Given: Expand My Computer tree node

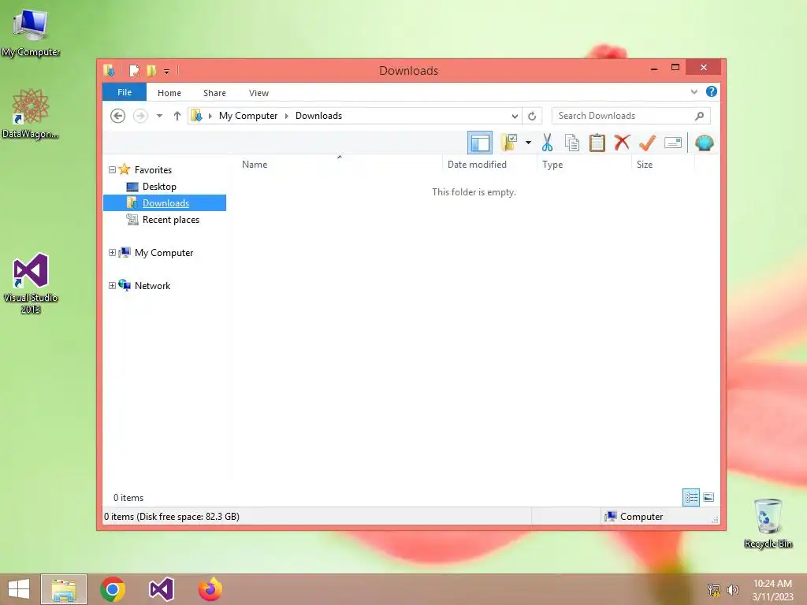Looking at the screenshot, I should tap(112, 253).
